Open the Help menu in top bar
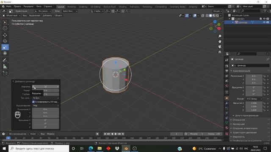The height and width of the screenshot is (152, 271). tap(48, 6)
